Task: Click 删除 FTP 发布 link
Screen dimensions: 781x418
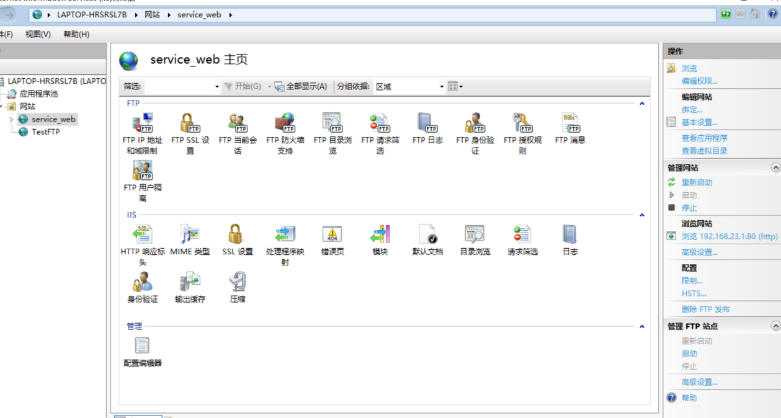Action: [706, 309]
